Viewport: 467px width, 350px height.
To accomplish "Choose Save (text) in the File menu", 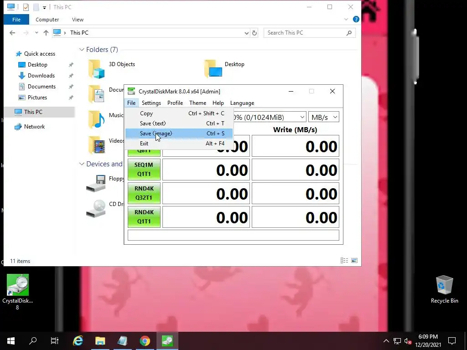I will 179,123.
